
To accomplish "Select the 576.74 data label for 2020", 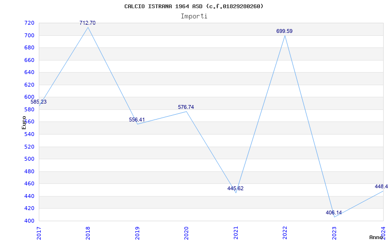I will click(x=186, y=107).
